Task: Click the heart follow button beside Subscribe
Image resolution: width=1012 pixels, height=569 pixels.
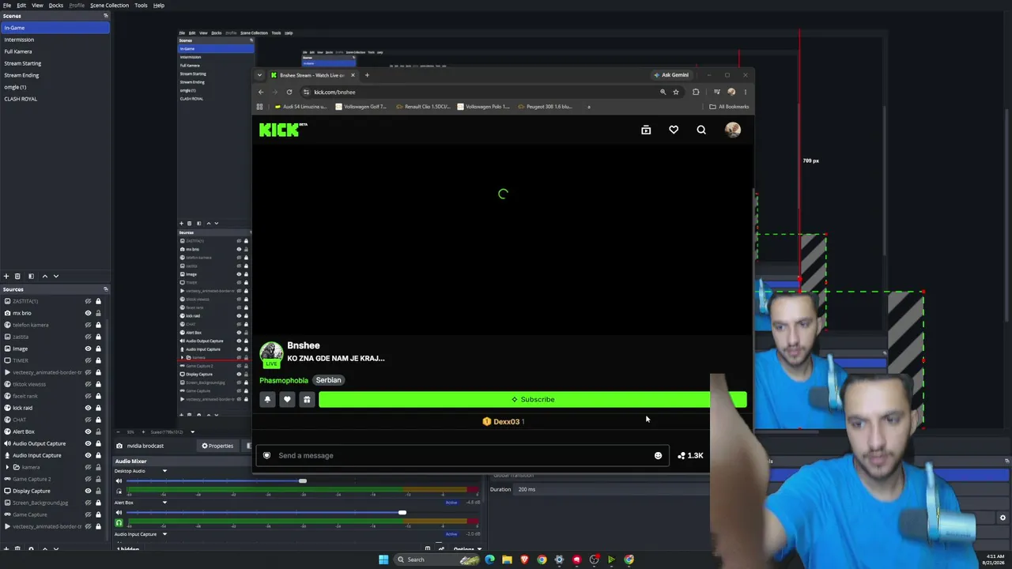Action: (287, 400)
